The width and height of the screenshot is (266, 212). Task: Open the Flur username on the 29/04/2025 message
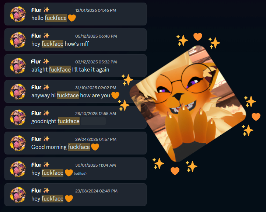point(36,139)
